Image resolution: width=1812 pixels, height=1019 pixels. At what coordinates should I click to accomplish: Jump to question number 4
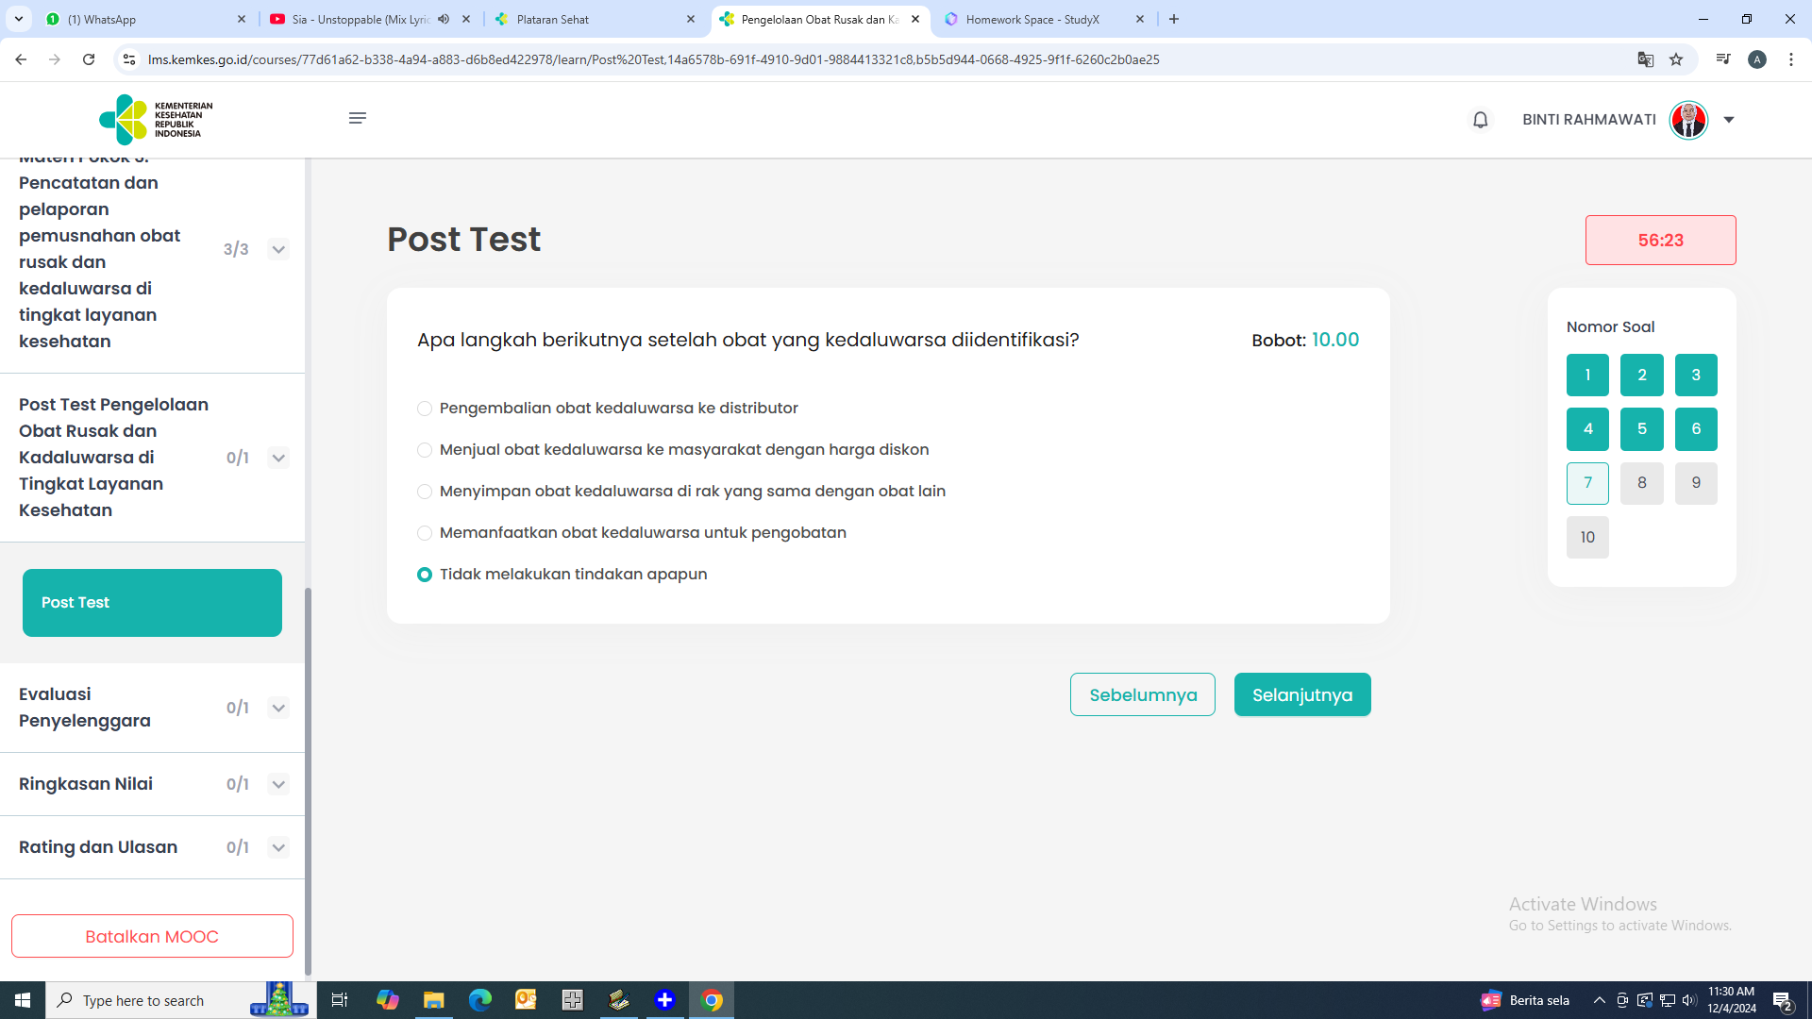pos(1587,429)
